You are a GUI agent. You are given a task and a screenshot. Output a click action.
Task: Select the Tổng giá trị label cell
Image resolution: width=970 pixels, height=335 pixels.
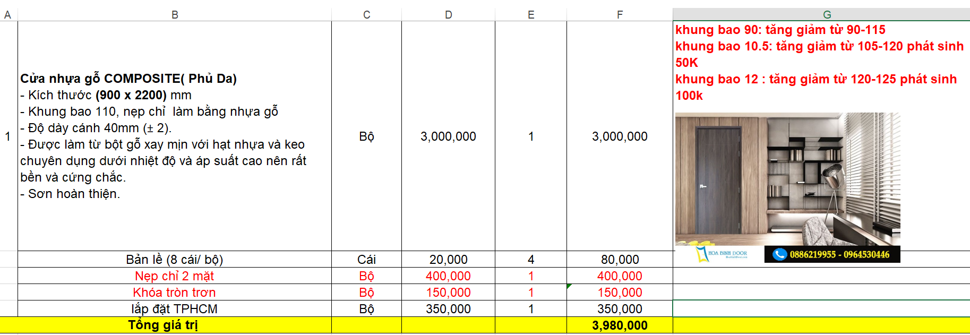click(163, 325)
